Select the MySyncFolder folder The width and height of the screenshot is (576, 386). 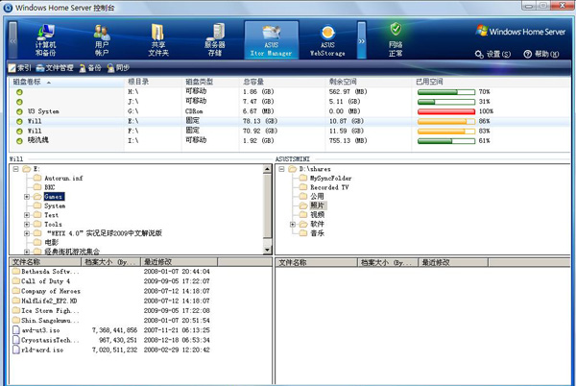pos(325,179)
